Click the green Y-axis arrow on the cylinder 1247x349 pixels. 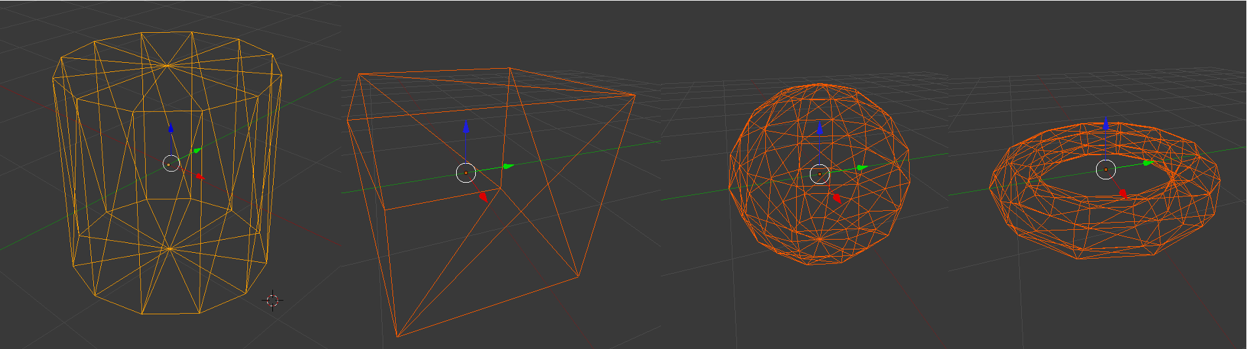point(197,151)
